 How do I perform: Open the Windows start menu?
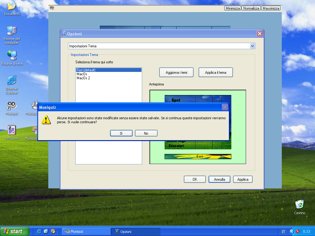tap(15, 231)
